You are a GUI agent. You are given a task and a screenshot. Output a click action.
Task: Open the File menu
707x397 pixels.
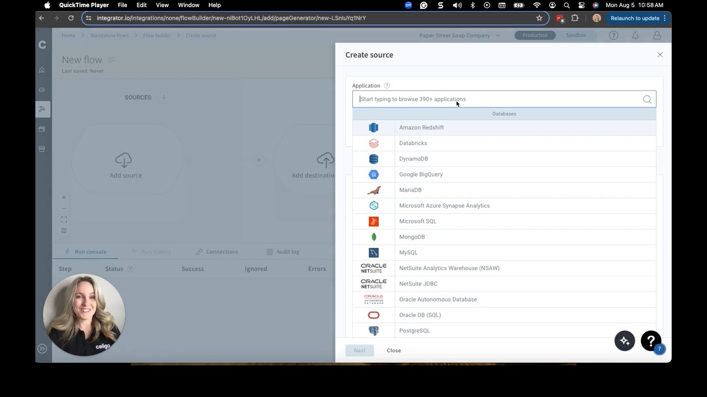[123, 5]
